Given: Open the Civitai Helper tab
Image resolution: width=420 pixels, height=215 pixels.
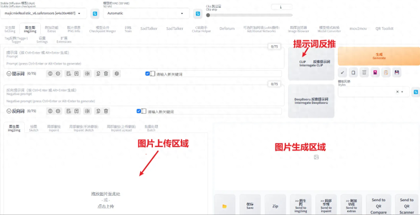Looking at the screenshot, I should pyautogui.click(x=201, y=29).
